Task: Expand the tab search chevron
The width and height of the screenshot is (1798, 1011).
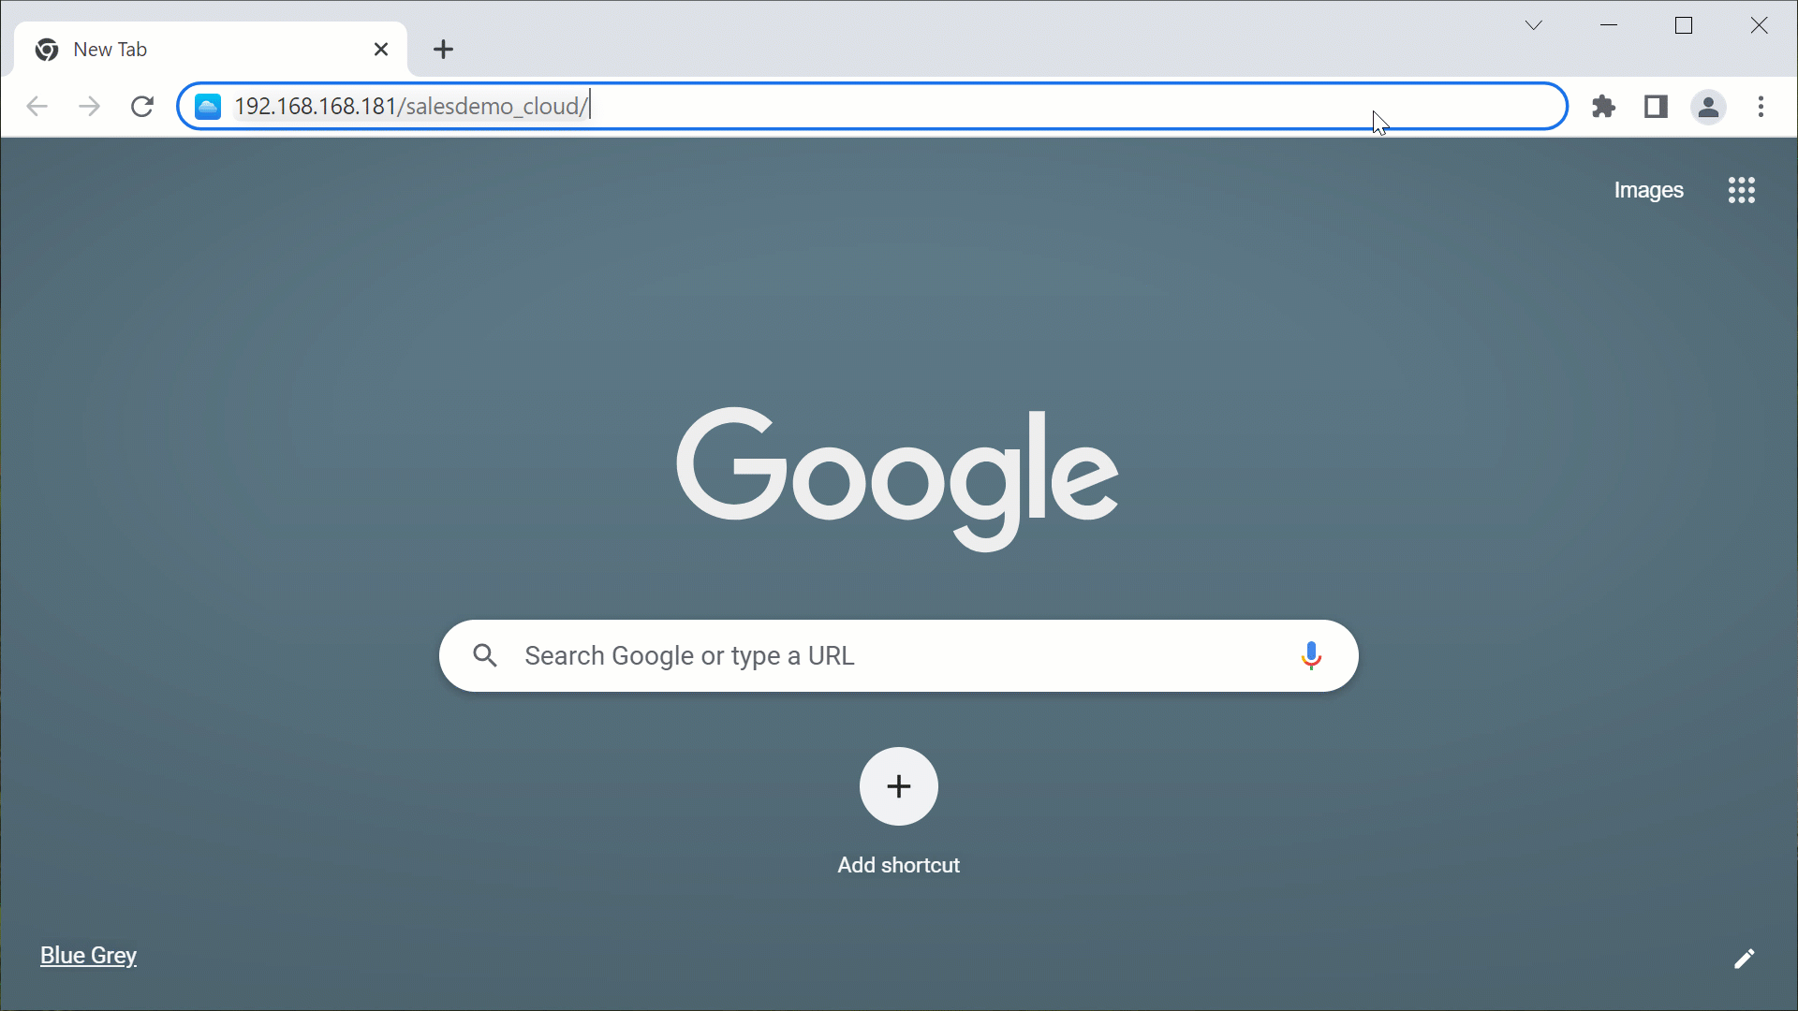Action: (1533, 25)
